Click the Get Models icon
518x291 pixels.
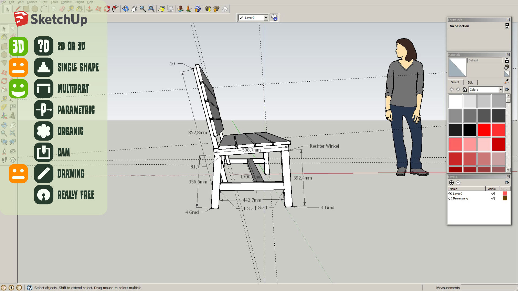pos(208,9)
